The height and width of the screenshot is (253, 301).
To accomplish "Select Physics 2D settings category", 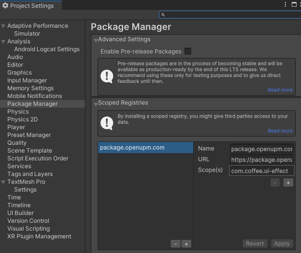I will click(x=22, y=119).
